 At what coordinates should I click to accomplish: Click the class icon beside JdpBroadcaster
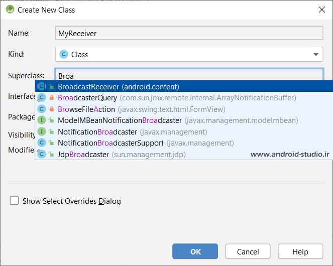coord(42,155)
